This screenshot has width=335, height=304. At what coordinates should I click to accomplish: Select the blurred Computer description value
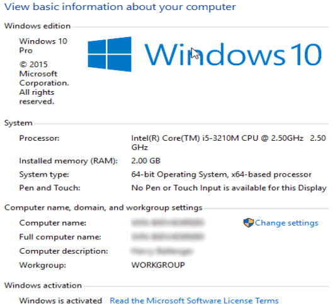coord(162,251)
